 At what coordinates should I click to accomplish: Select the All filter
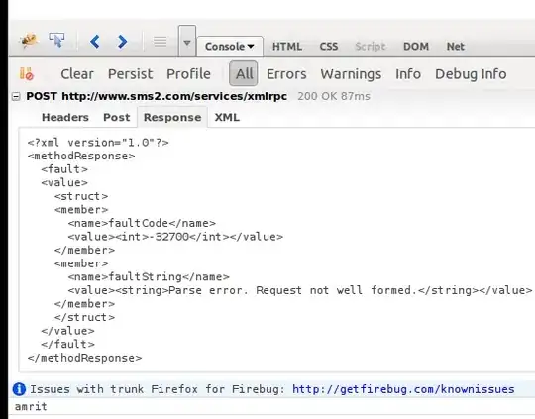click(244, 73)
